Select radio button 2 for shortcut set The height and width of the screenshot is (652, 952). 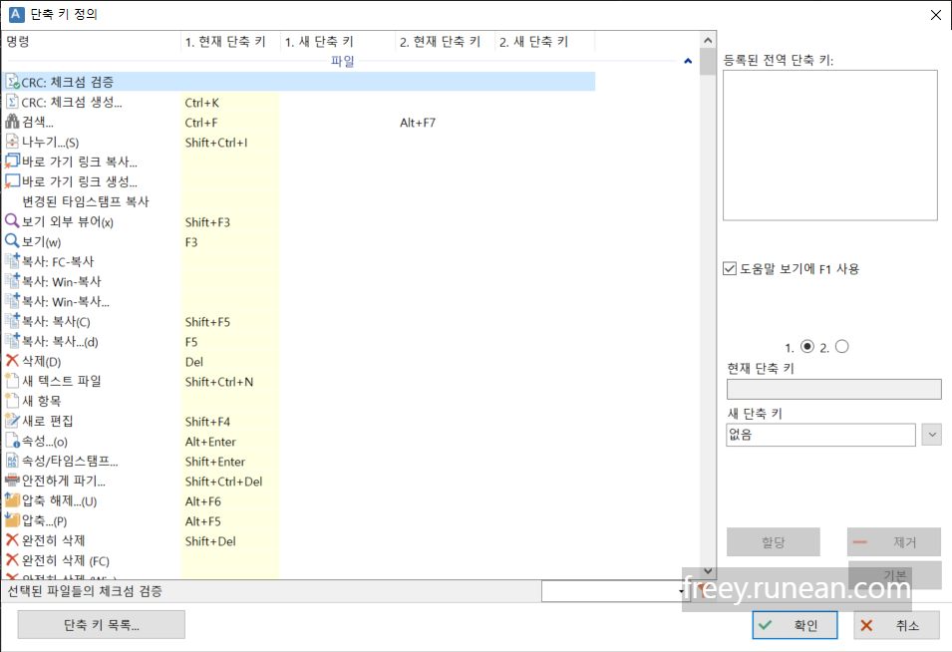pyautogui.click(x=841, y=346)
